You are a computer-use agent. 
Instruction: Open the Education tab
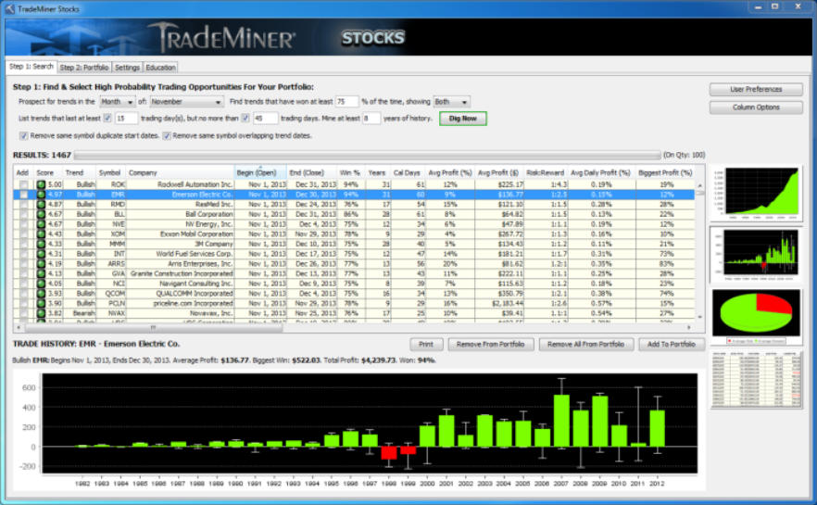click(x=160, y=67)
